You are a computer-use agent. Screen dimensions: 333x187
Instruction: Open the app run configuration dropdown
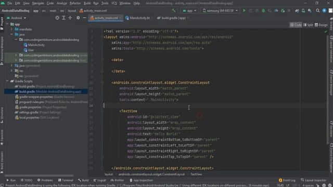point(189,10)
